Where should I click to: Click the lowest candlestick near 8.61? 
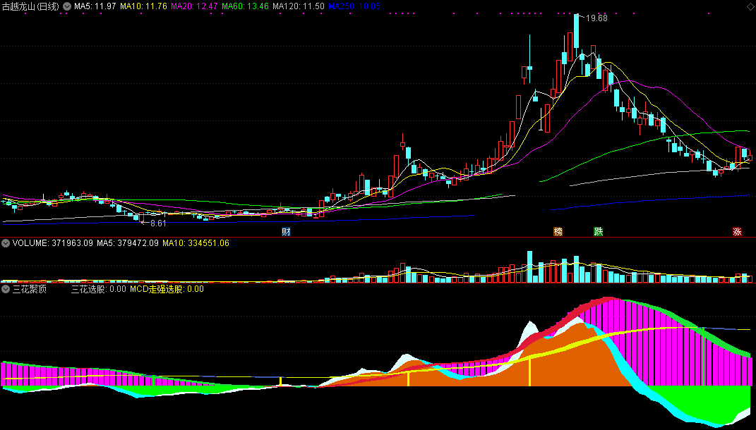(142, 218)
